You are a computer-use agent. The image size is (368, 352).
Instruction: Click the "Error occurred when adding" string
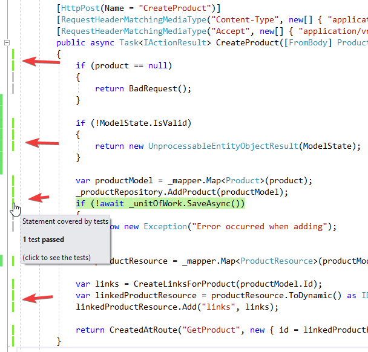click(x=259, y=227)
